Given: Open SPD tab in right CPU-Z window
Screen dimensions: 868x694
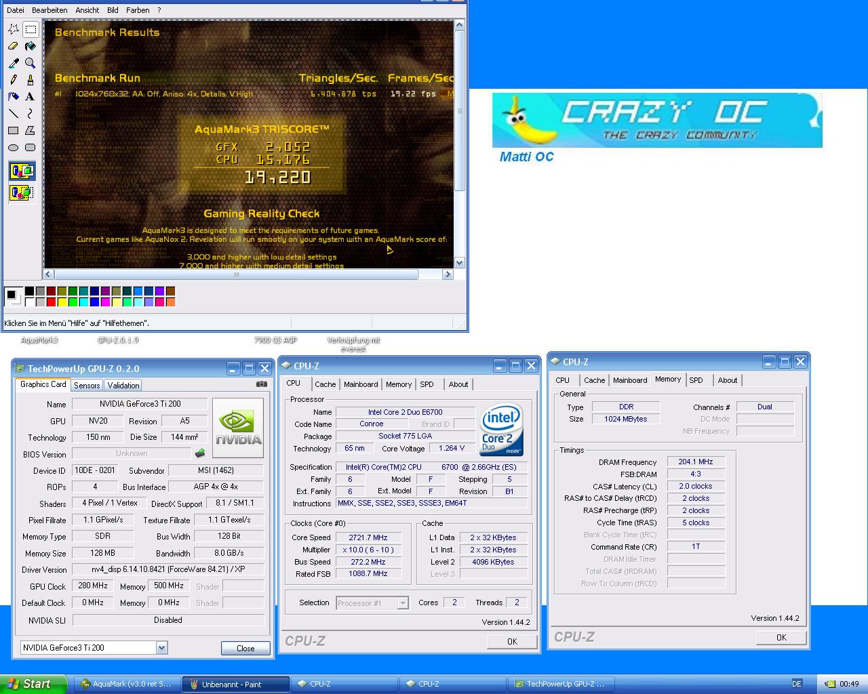Looking at the screenshot, I should click(x=696, y=380).
